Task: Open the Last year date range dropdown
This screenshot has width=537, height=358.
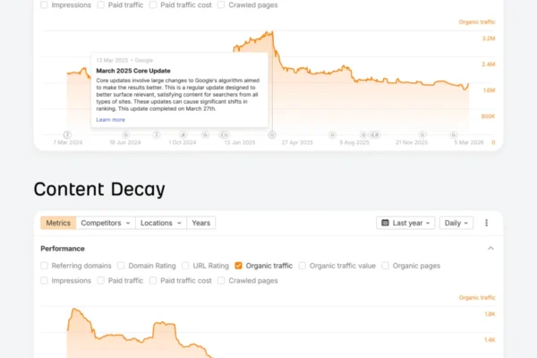Action: [406, 223]
